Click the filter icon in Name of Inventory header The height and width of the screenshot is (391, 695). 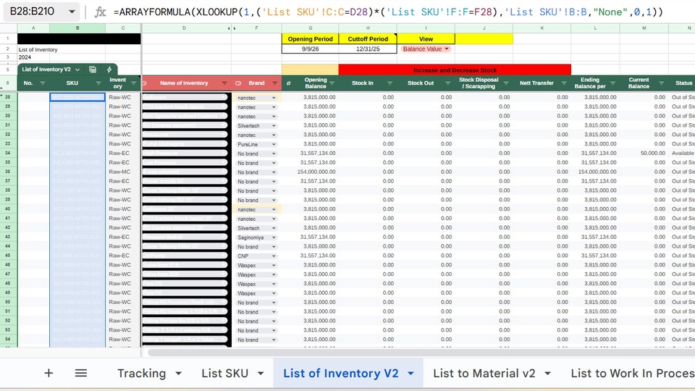[224, 83]
